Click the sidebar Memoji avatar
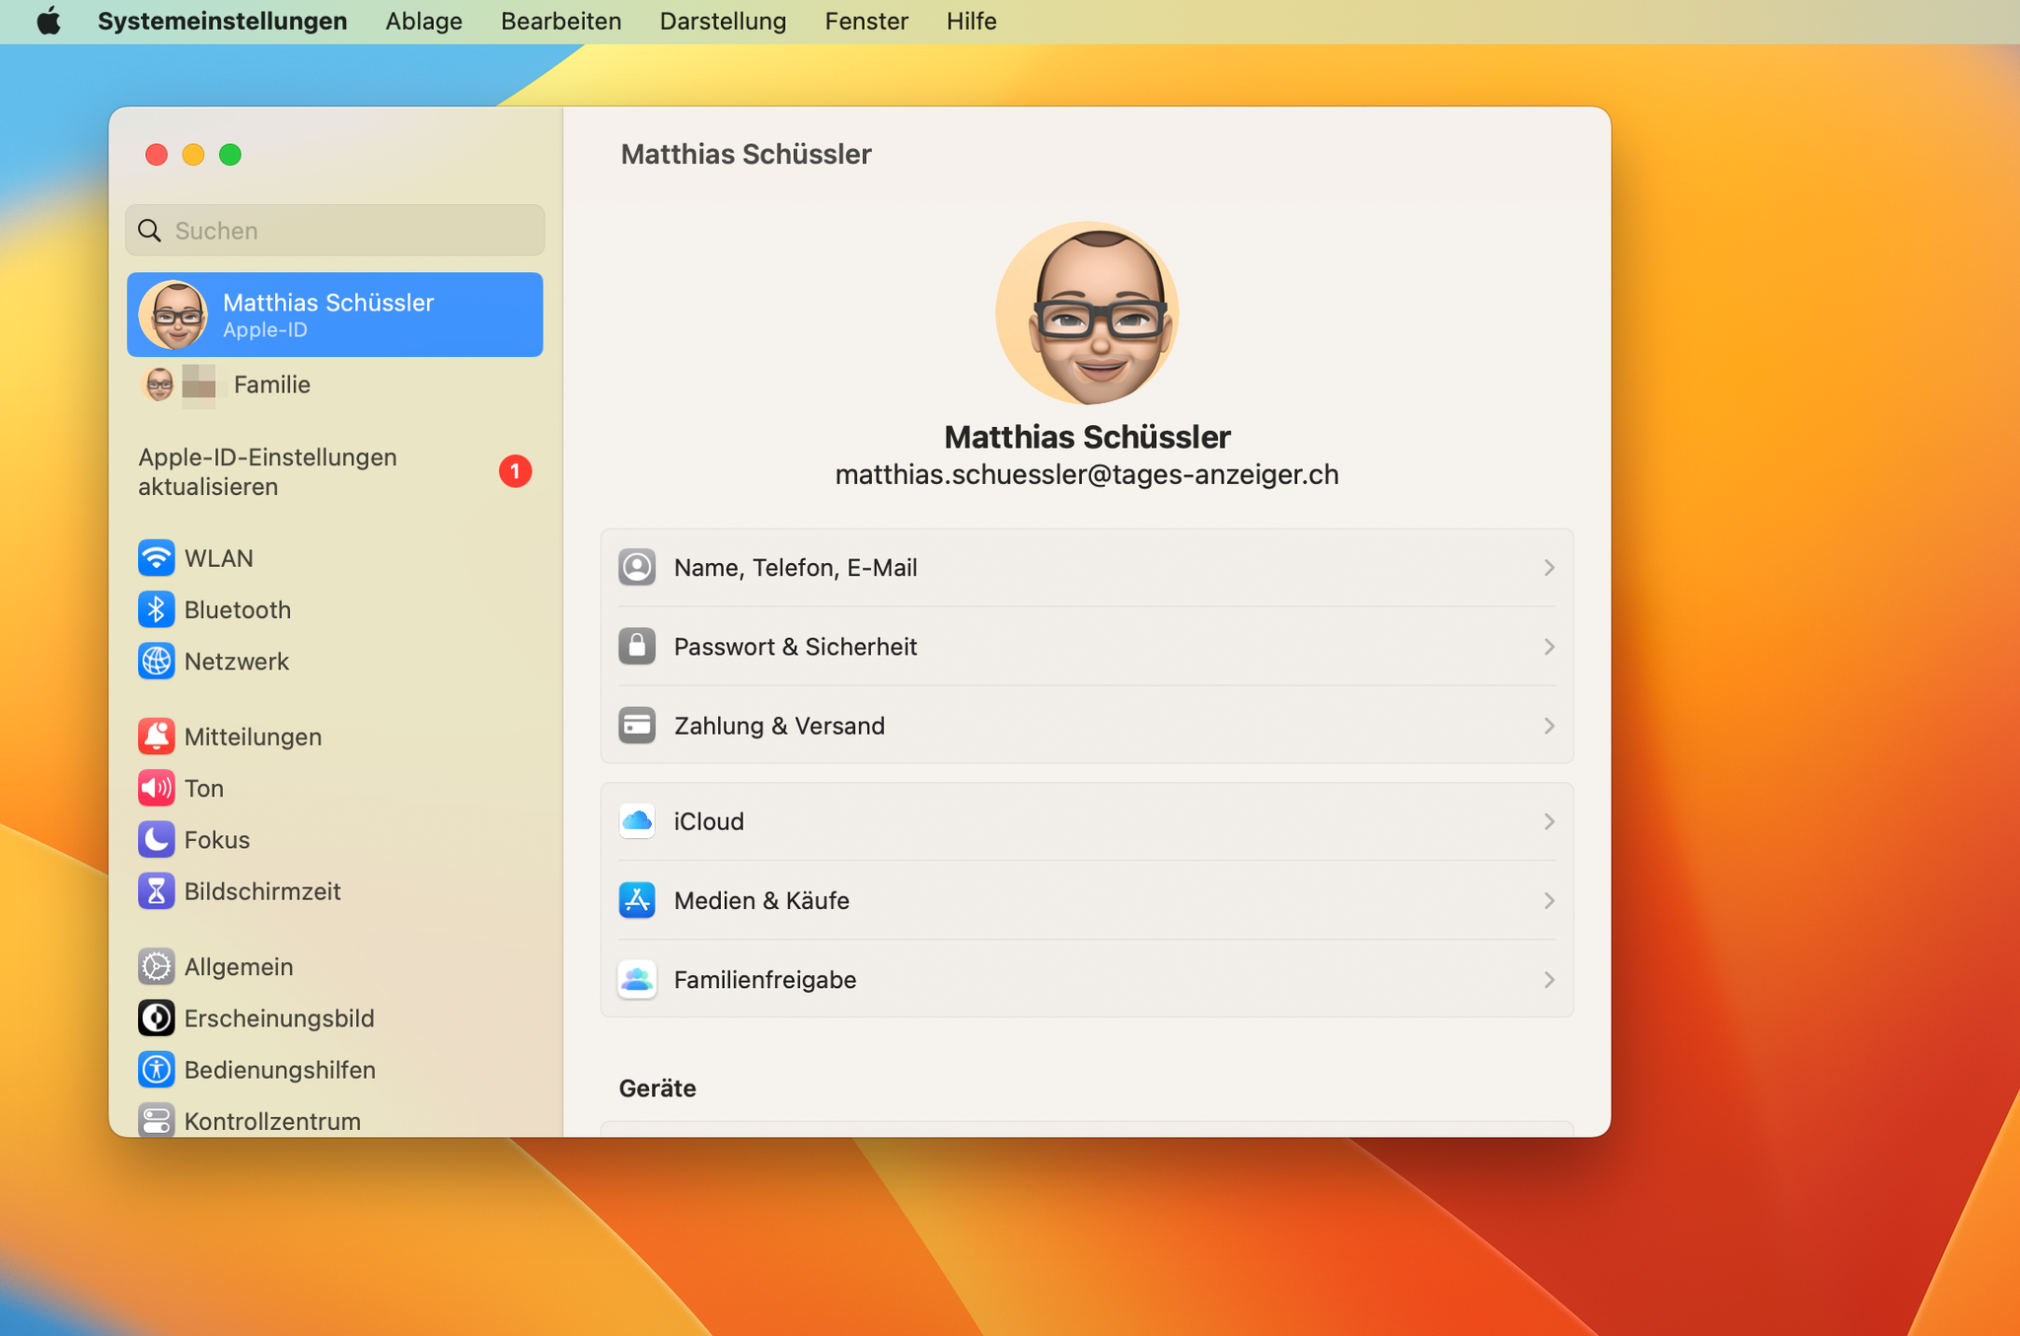This screenshot has width=2020, height=1336. [x=174, y=316]
